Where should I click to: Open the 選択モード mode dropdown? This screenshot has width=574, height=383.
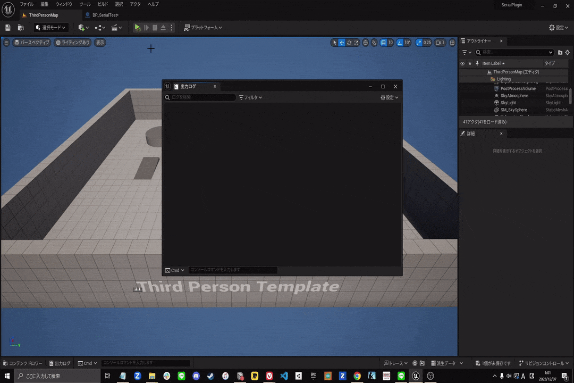(x=50, y=28)
